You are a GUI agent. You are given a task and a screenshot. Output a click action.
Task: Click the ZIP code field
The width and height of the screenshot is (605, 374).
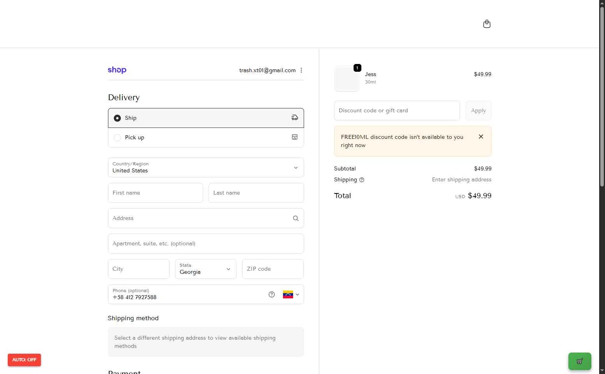[273, 269]
